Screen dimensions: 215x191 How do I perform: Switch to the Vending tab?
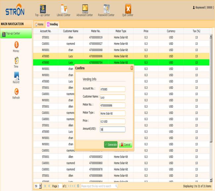pyautogui.click(x=52, y=24)
